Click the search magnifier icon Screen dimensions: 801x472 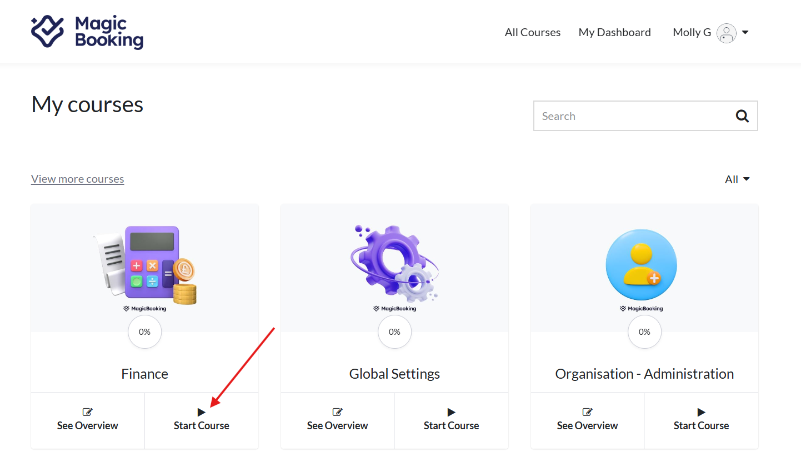click(x=742, y=116)
